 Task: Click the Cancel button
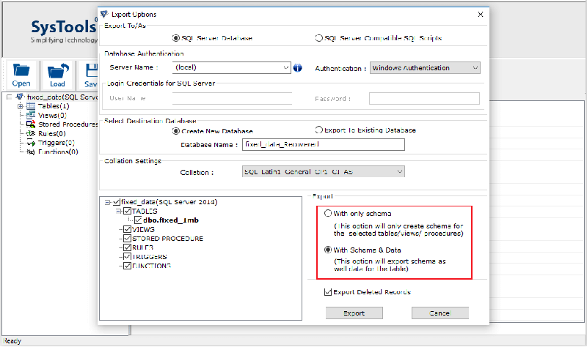coord(440,313)
